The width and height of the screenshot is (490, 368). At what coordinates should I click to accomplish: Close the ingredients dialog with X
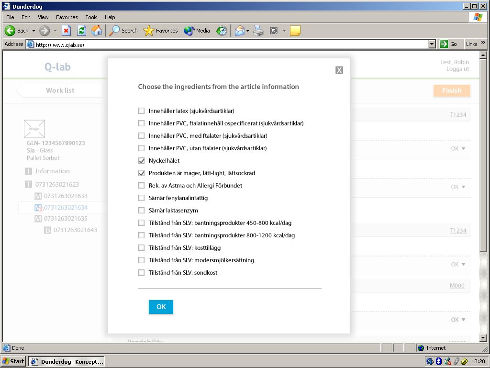click(x=339, y=70)
